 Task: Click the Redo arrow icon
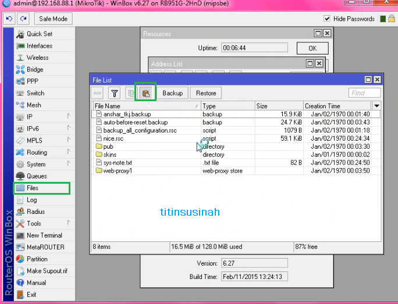pyautogui.click(x=23, y=19)
